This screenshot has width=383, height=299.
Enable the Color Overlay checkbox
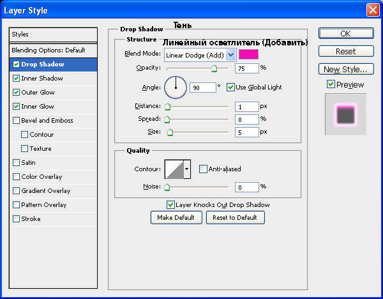17,177
